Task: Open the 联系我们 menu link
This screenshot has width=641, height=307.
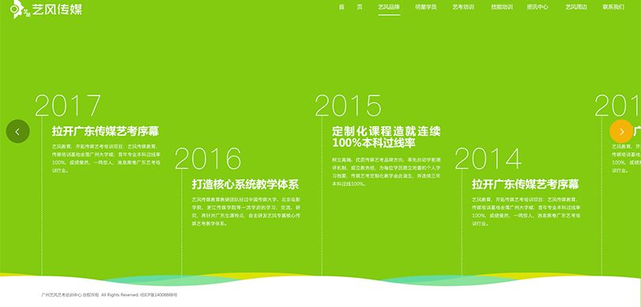Action: coord(613,7)
